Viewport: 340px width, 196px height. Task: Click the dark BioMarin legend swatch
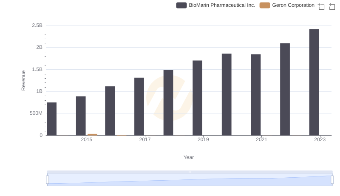pyautogui.click(x=181, y=5)
